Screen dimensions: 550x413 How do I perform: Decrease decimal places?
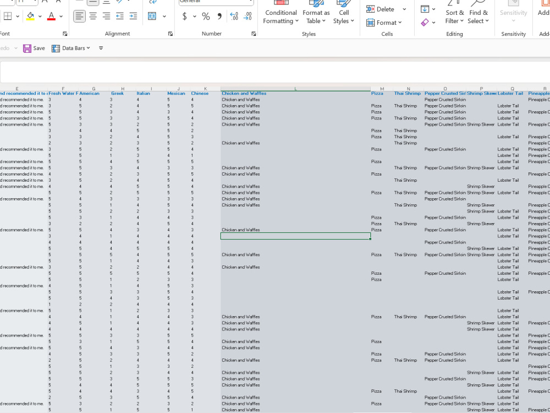[x=248, y=16]
